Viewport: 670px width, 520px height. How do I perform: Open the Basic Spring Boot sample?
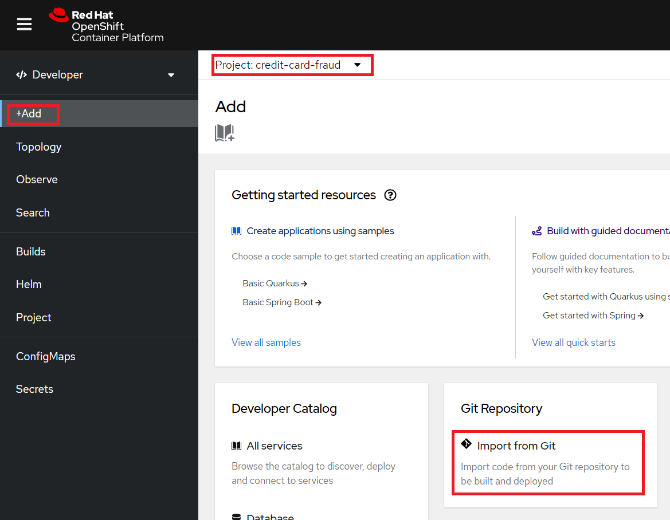coord(282,302)
